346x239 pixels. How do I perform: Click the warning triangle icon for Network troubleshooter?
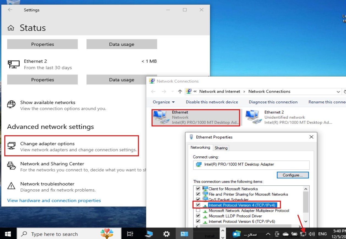(11, 186)
